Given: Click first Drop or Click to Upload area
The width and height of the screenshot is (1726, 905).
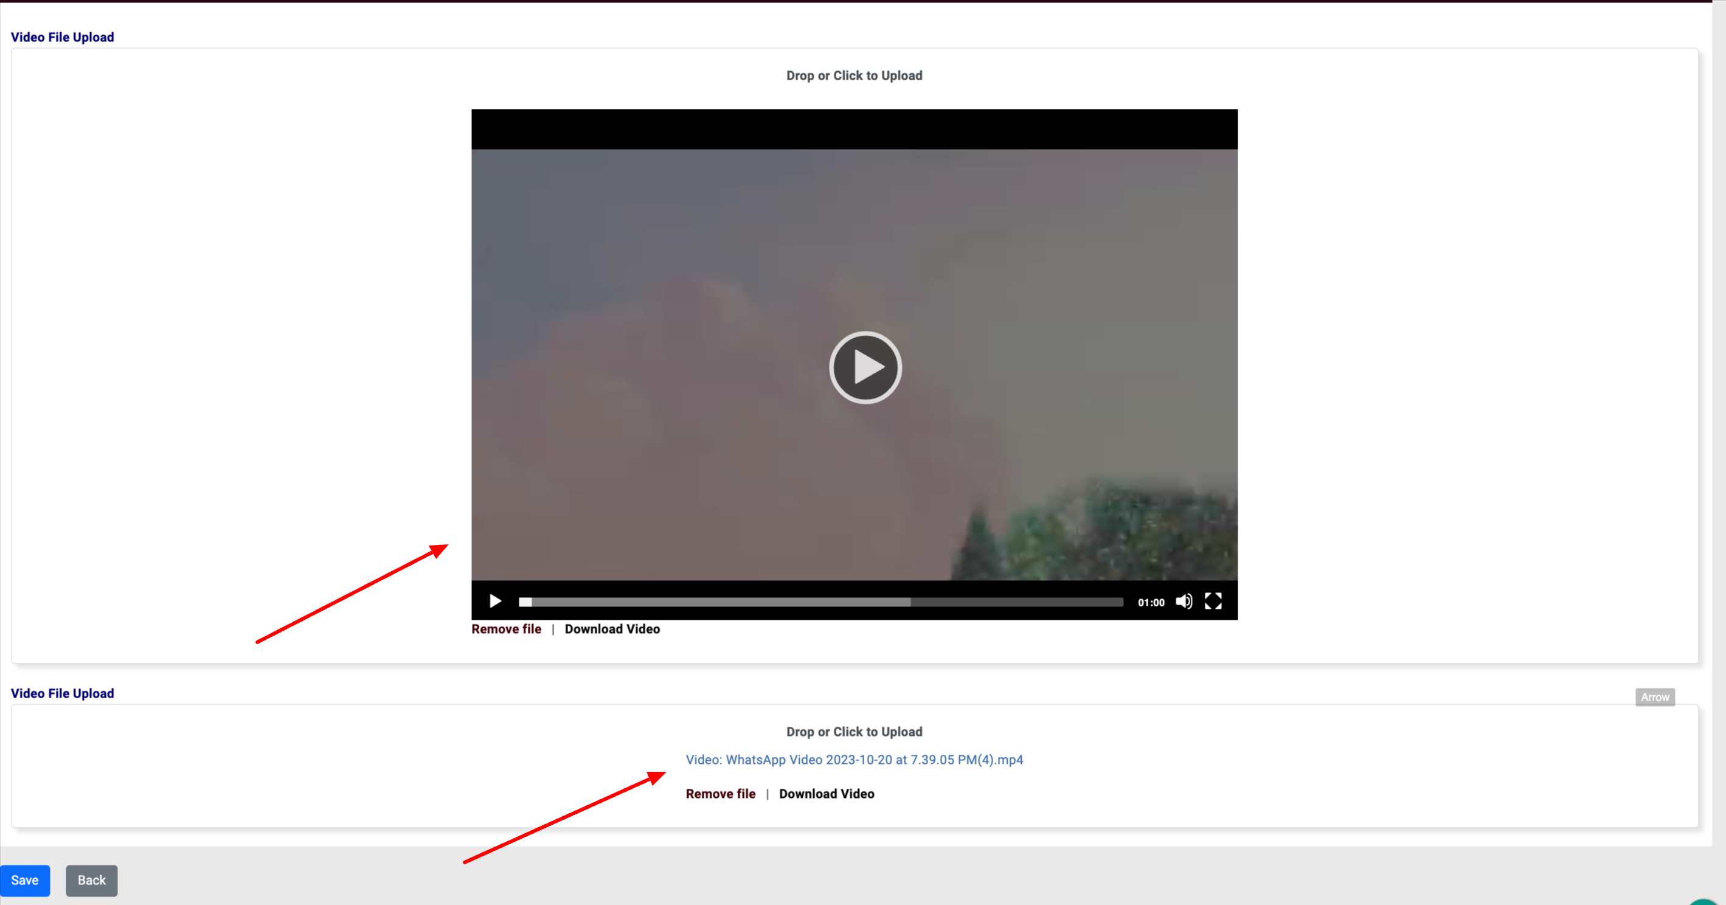Looking at the screenshot, I should click(x=854, y=75).
